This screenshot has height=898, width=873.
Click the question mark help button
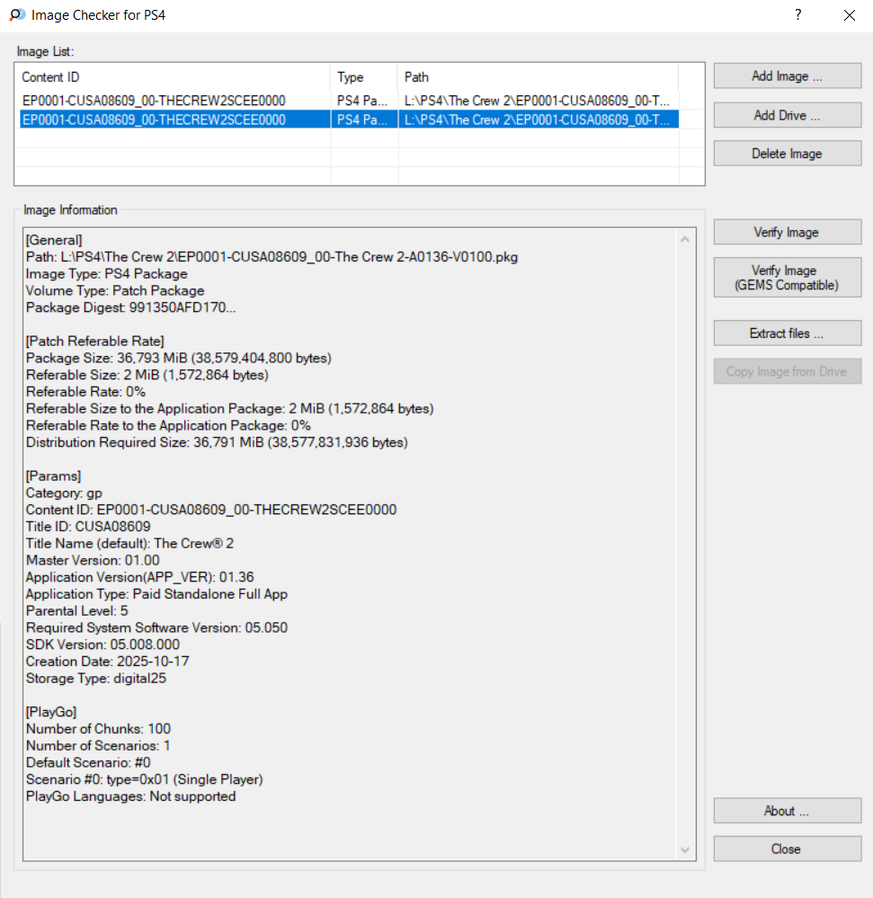click(797, 15)
